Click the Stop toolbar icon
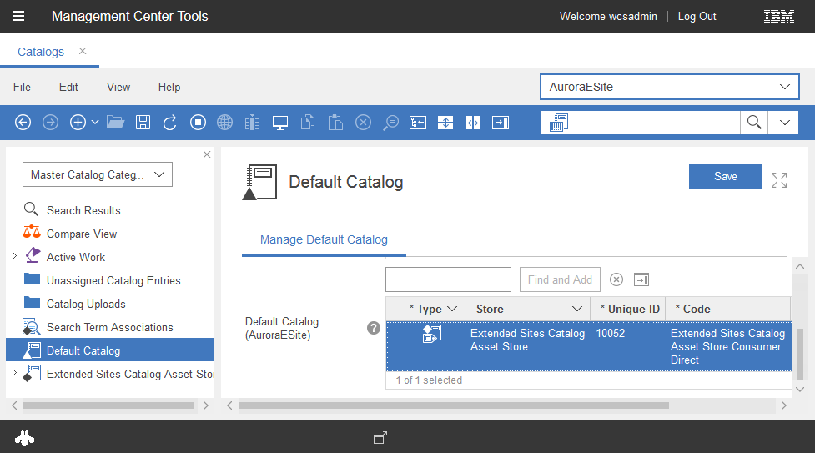Image resolution: width=815 pixels, height=453 pixels. coord(198,123)
